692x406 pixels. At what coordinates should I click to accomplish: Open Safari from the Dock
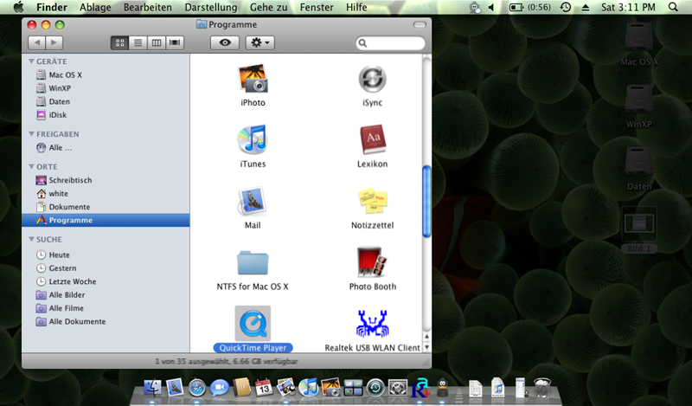click(197, 389)
